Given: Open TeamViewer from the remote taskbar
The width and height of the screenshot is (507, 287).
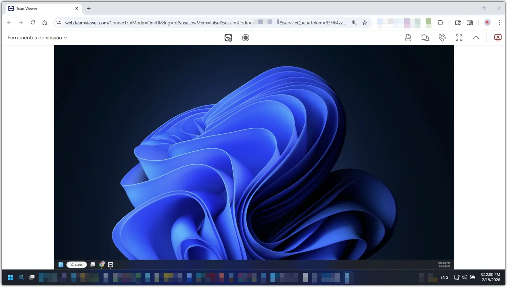Looking at the screenshot, I should point(111,265).
